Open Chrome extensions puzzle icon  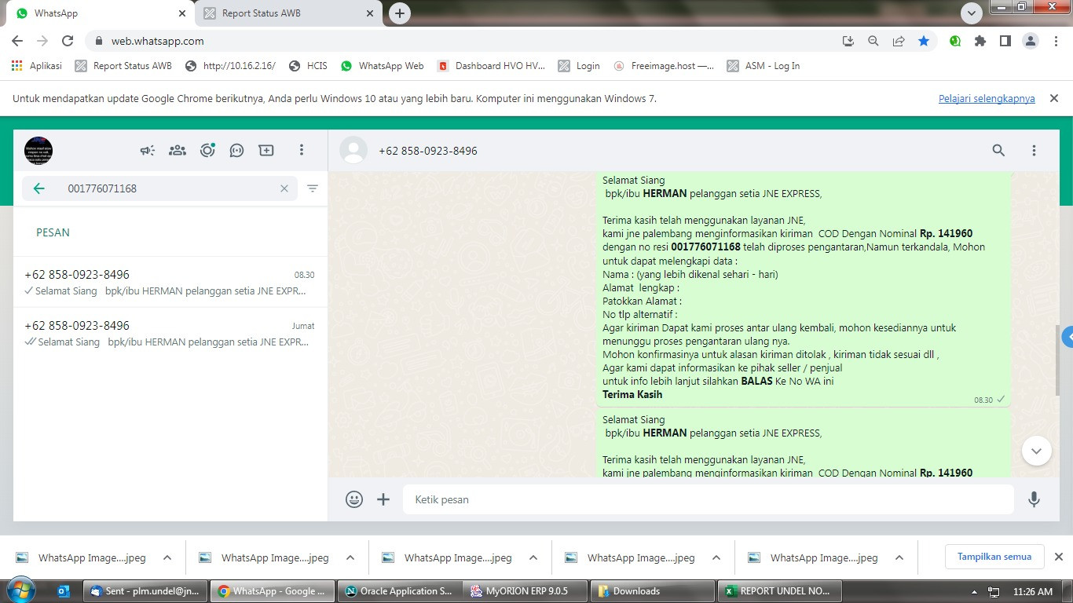coord(980,41)
